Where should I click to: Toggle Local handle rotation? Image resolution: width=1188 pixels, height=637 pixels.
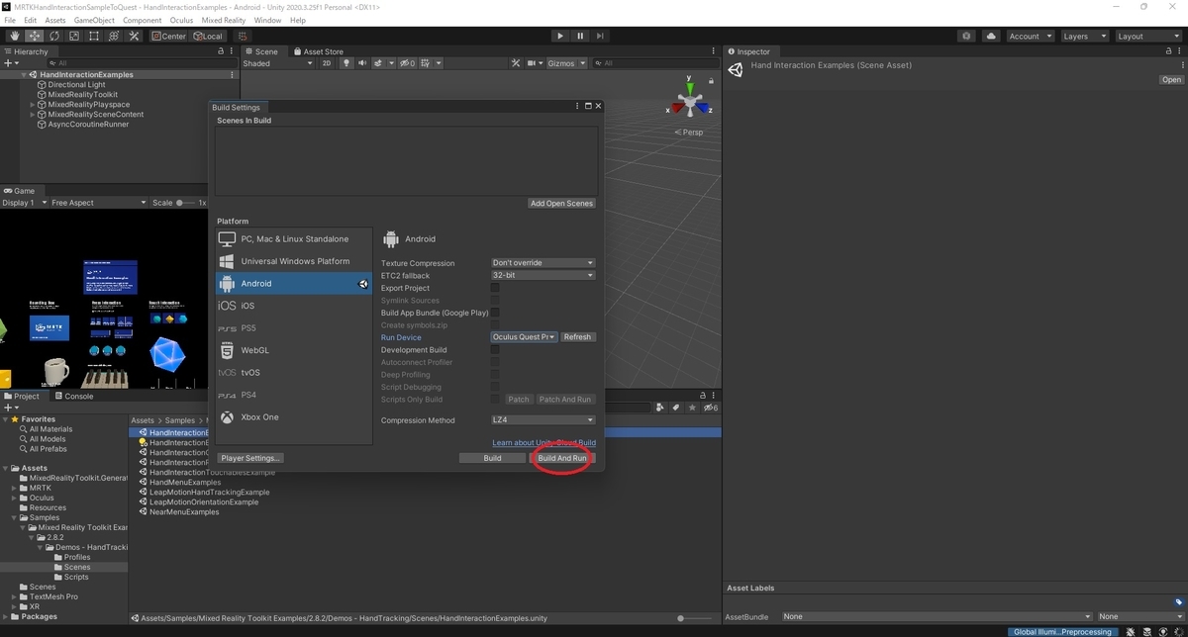(207, 36)
